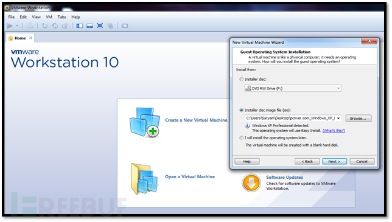Open the power options arrow beside play

[17, 26]
